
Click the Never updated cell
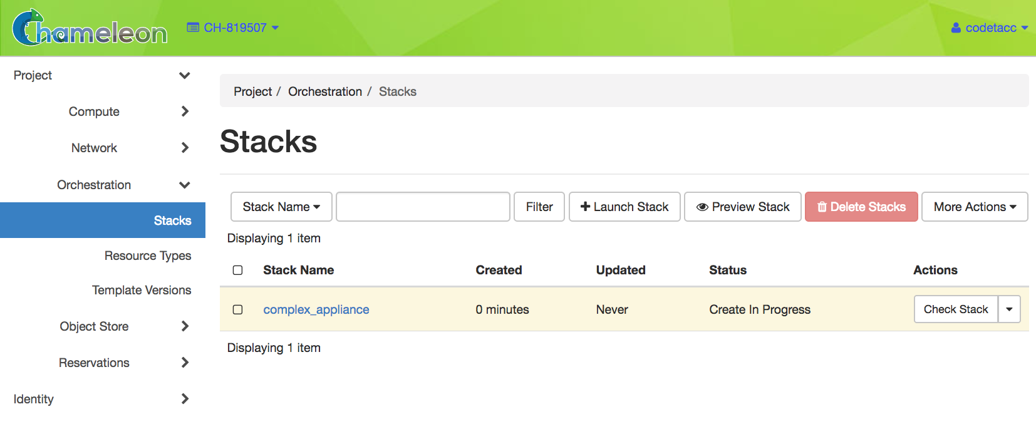tap(612, 309)
